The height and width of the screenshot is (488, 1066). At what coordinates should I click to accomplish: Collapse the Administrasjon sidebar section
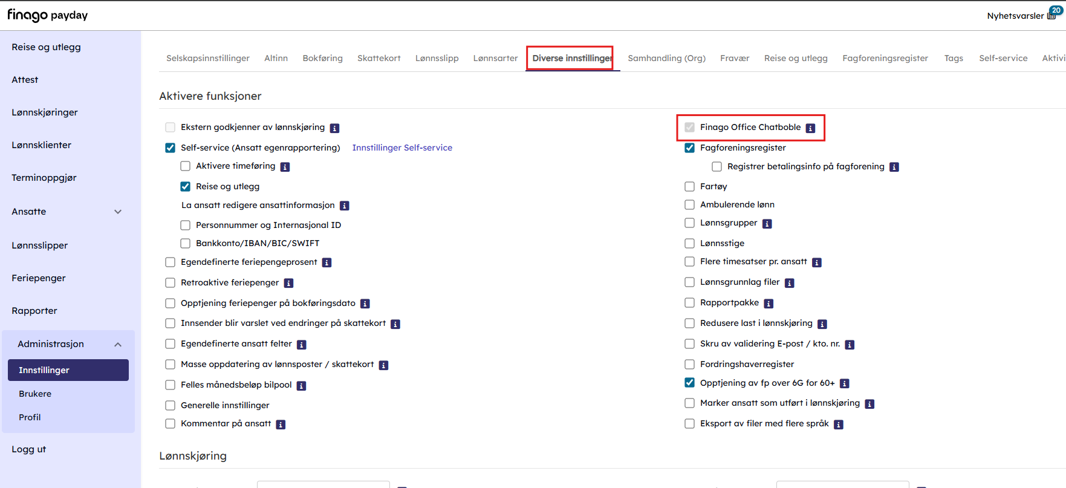click(118, 344)
